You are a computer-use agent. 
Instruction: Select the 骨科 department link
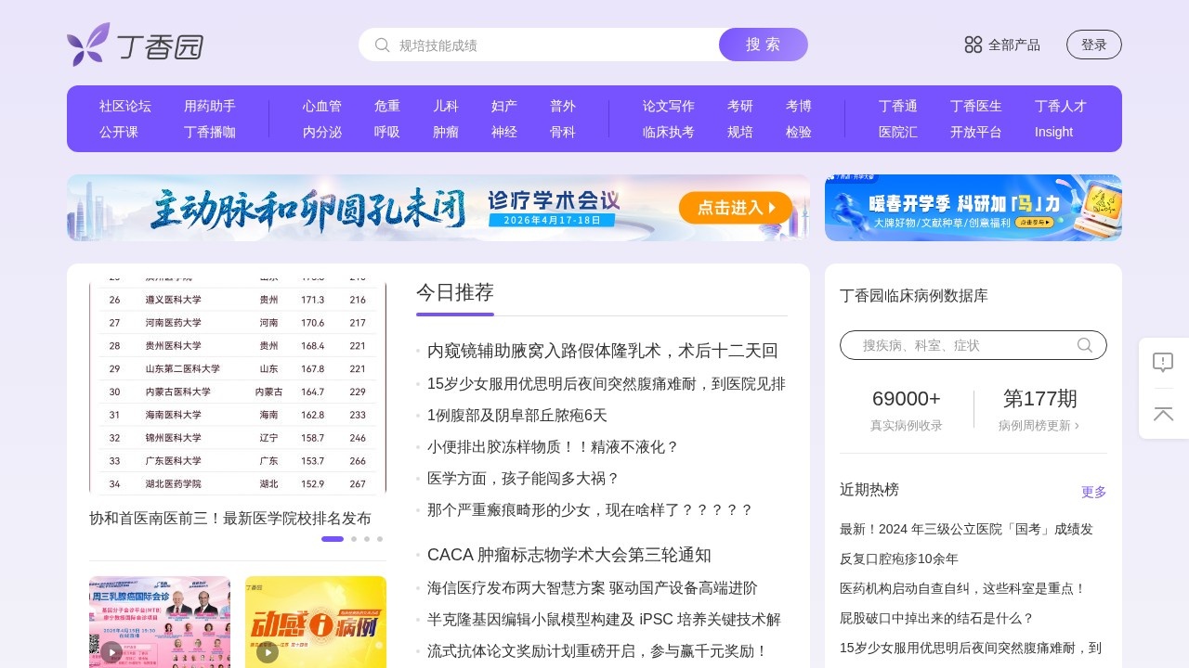(563, 132)
